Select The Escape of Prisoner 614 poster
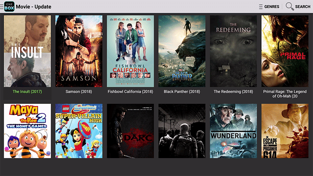This screenshot has width=313, height=176. click(x=285, y=131)
